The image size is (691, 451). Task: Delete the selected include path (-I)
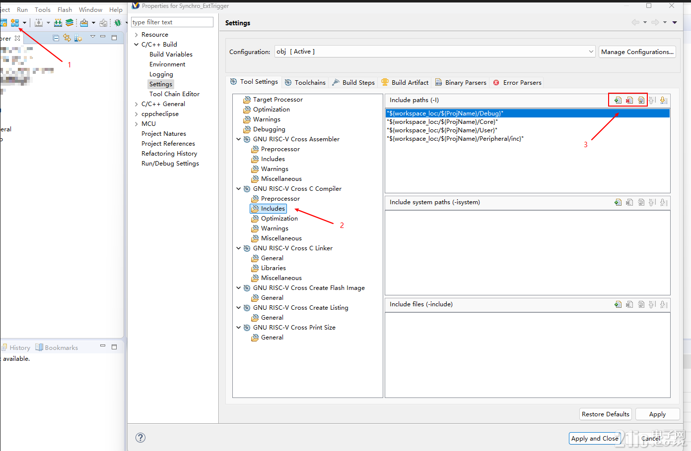click(x=629, y=100)
